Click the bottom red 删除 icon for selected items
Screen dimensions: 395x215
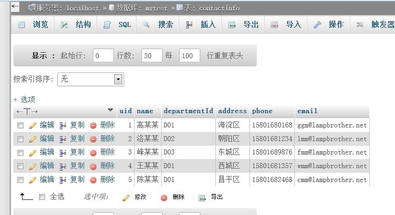(x=164, y=198)
